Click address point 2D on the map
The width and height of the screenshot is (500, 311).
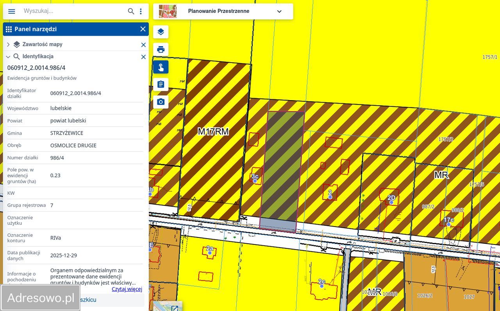click(391, 202)
